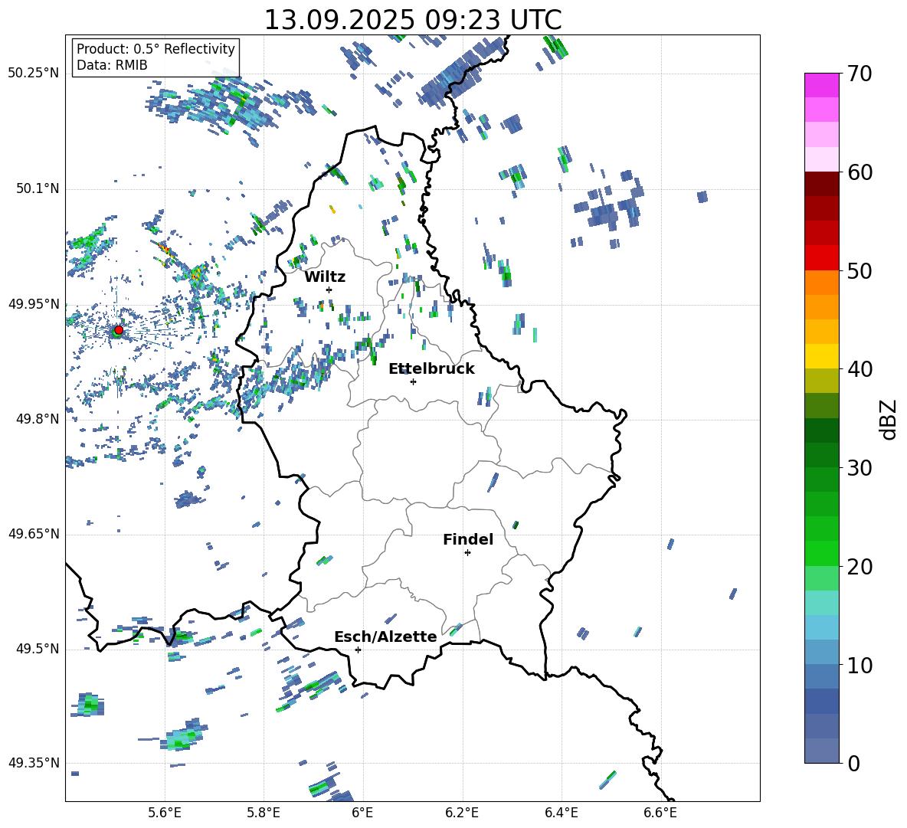Click the Wiltz city label

tap(325, 277)
